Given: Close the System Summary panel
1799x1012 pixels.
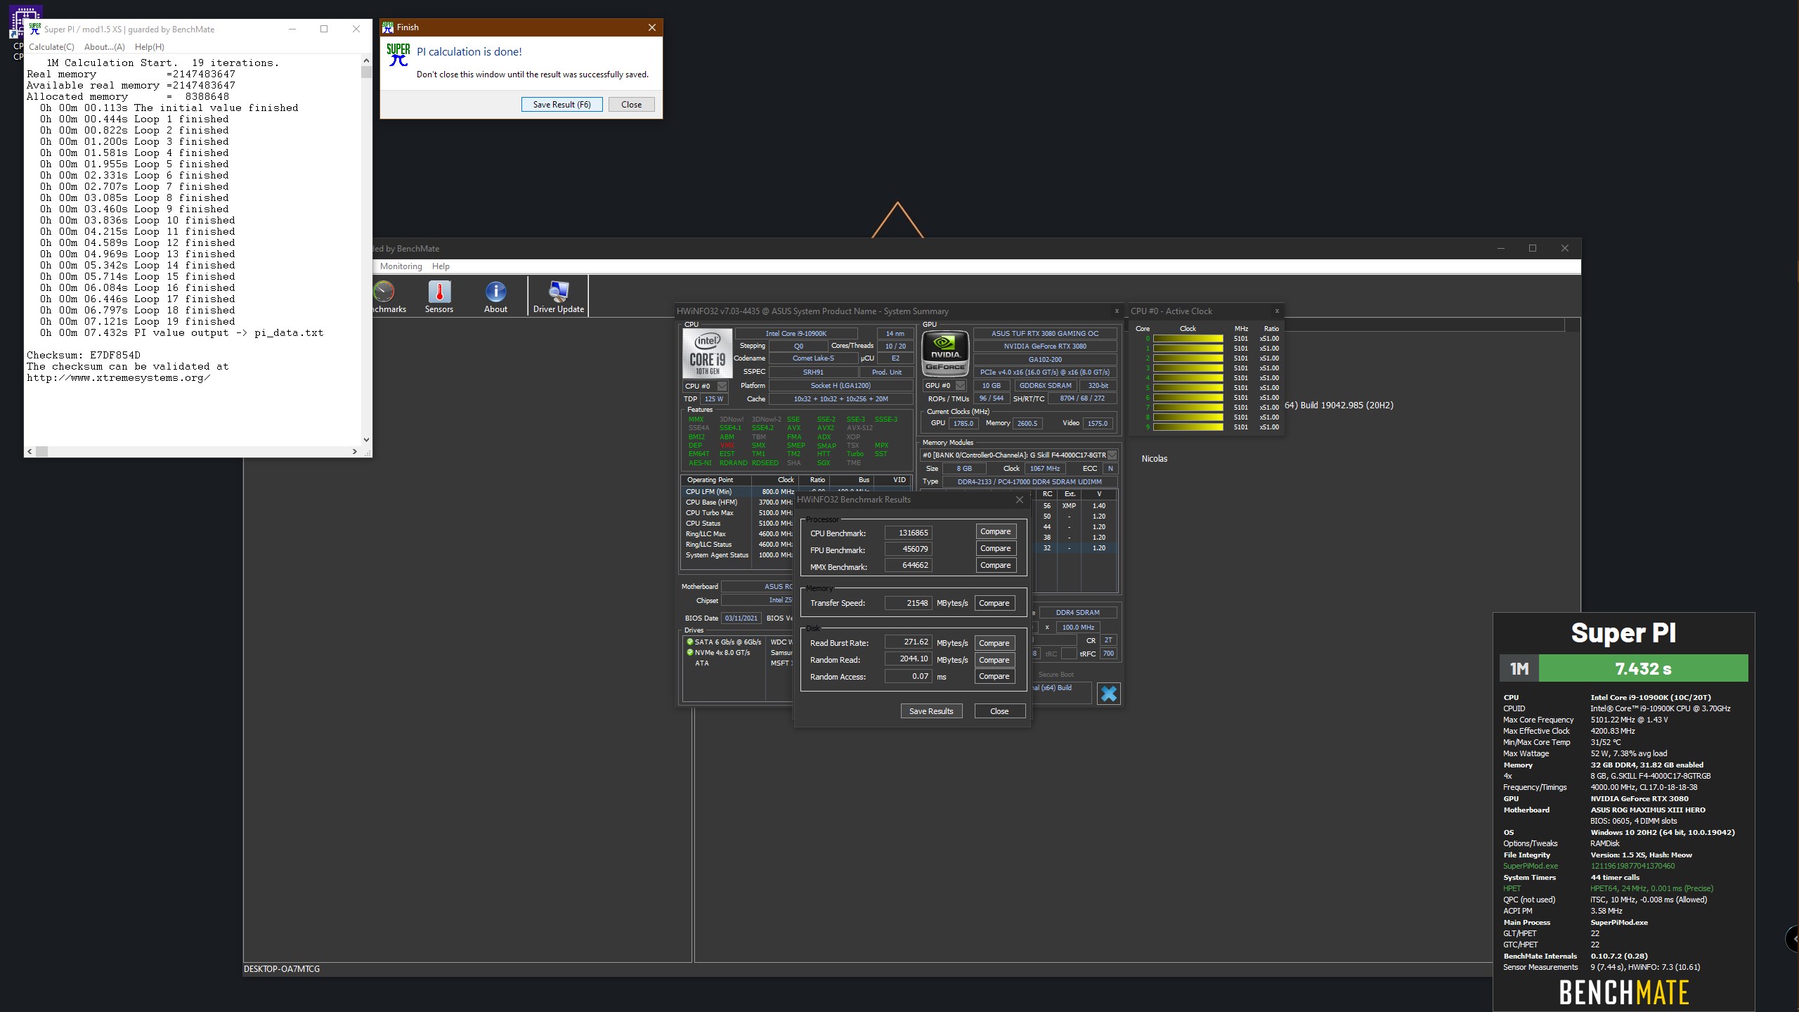Looking at the screenshot, I should pyautogui.click(x=1117, y=311).
